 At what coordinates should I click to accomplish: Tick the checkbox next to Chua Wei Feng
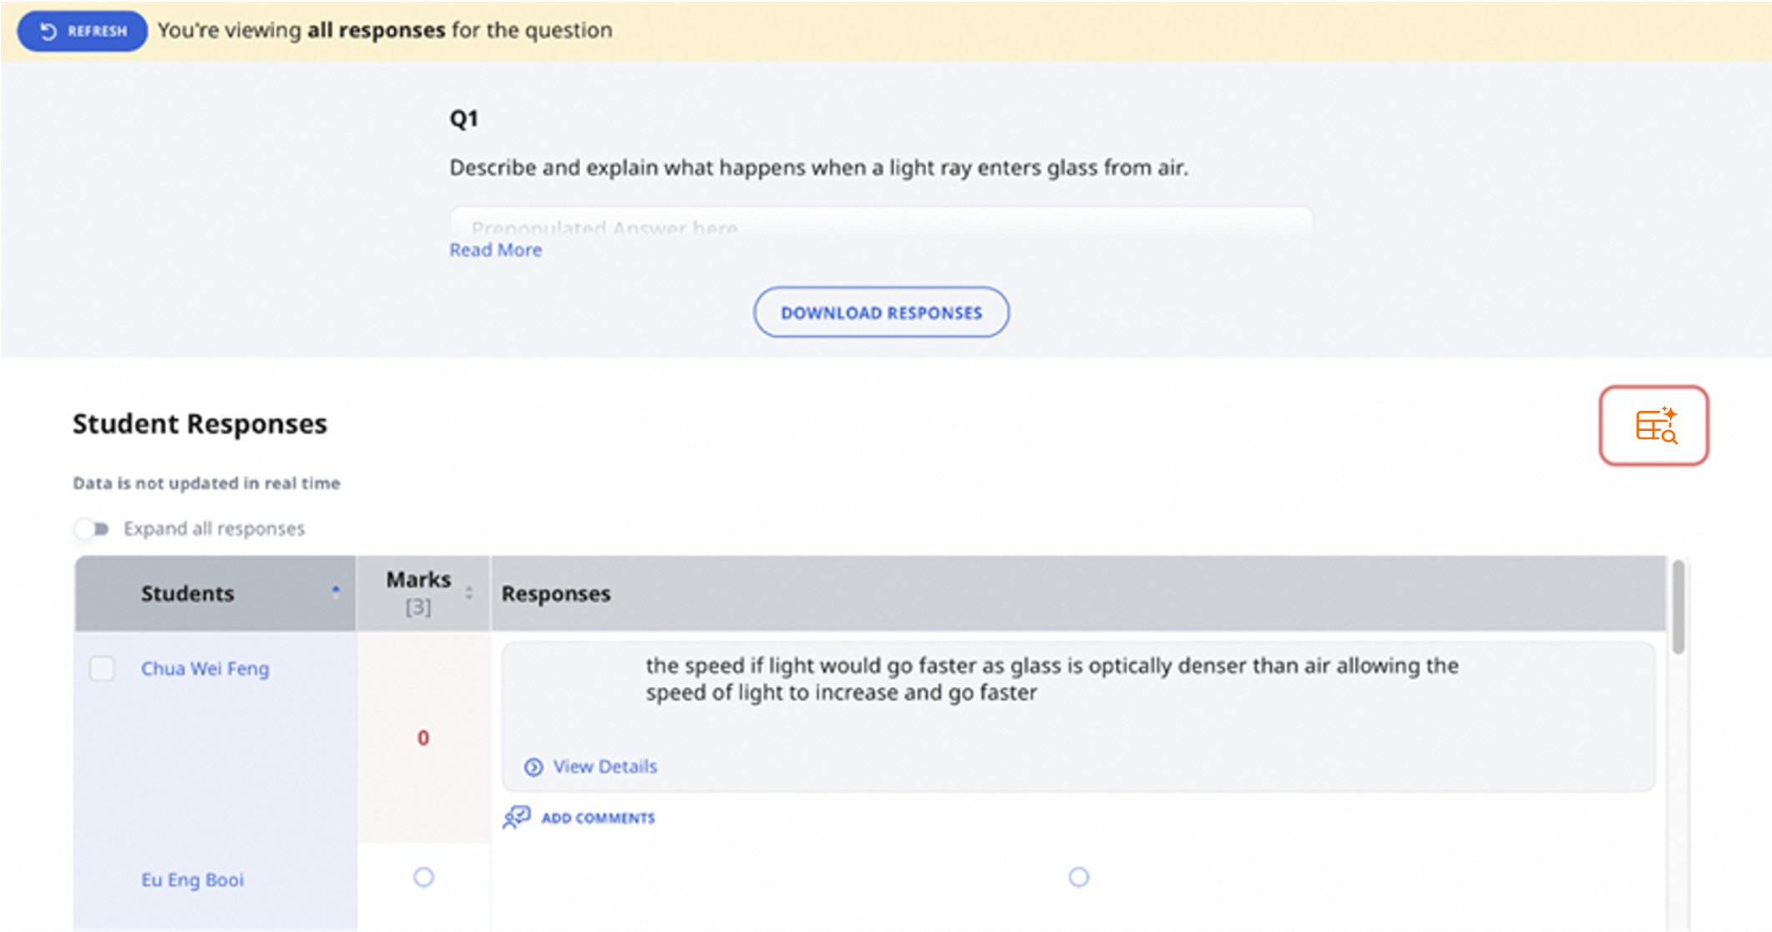click(102, 668)
